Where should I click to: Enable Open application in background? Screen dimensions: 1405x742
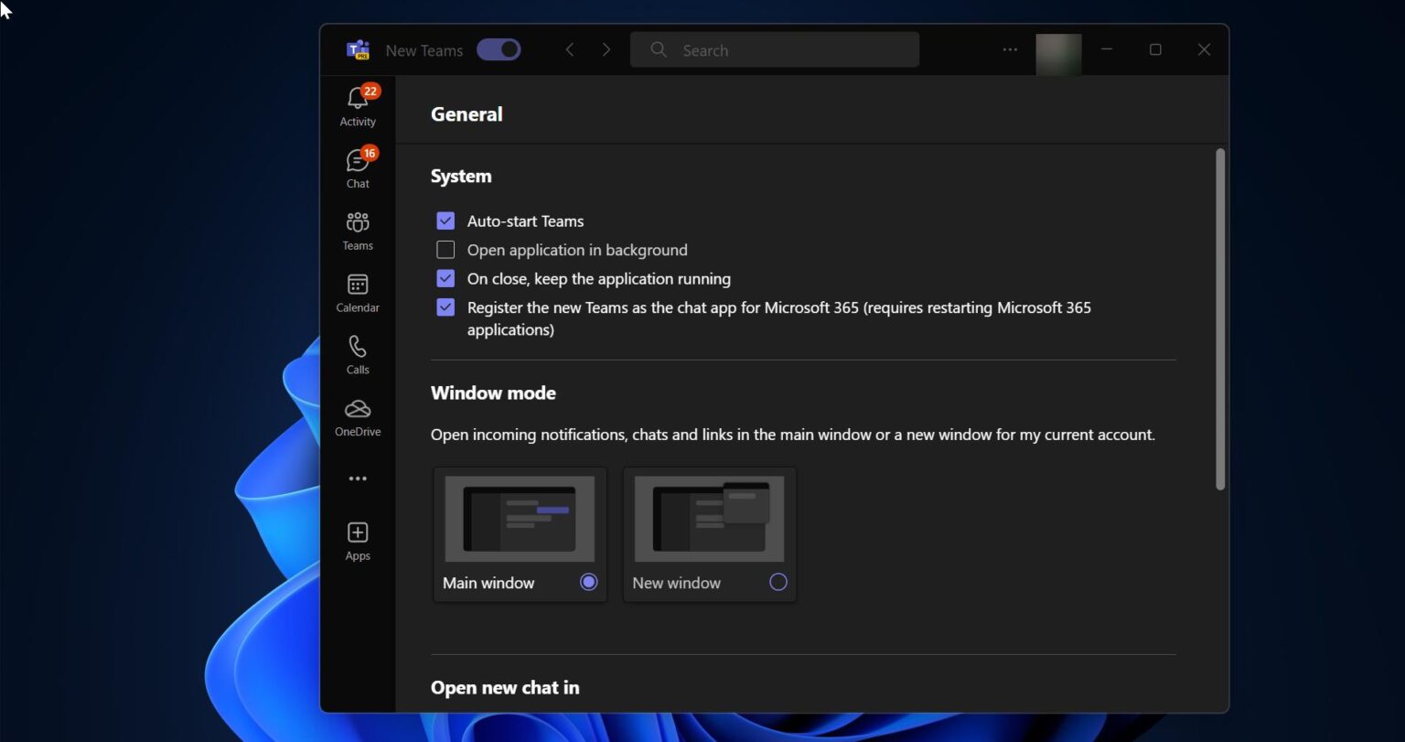click(x=445, y=250)
